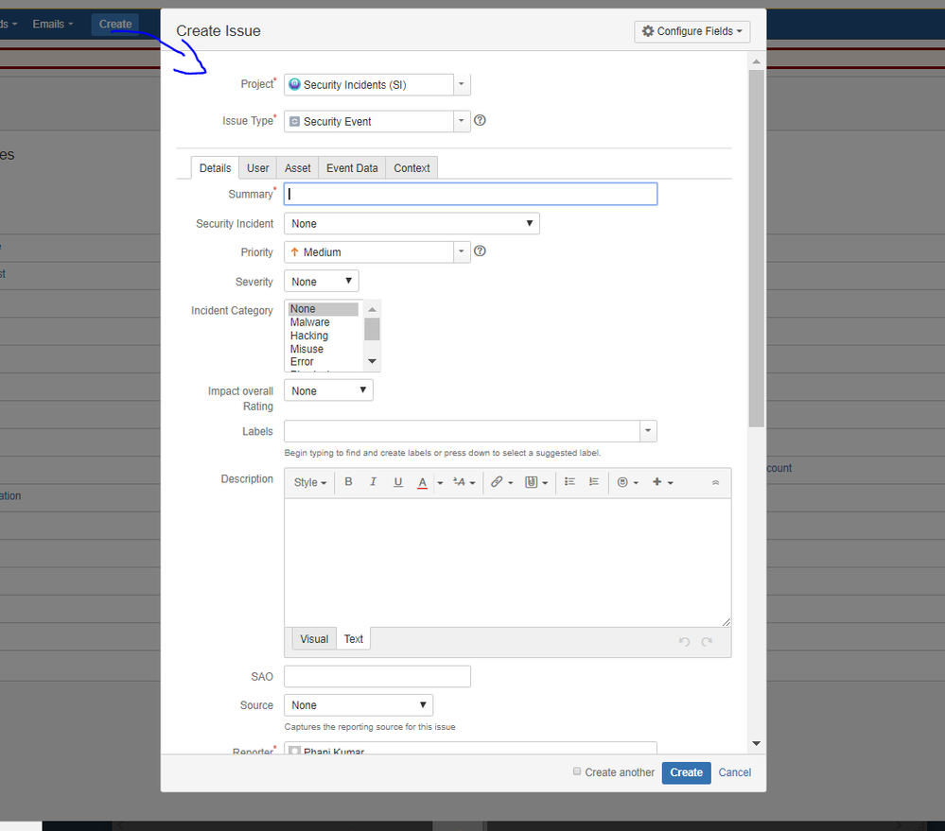Open the attachment/image insert menu

click(x=535, y=482)
